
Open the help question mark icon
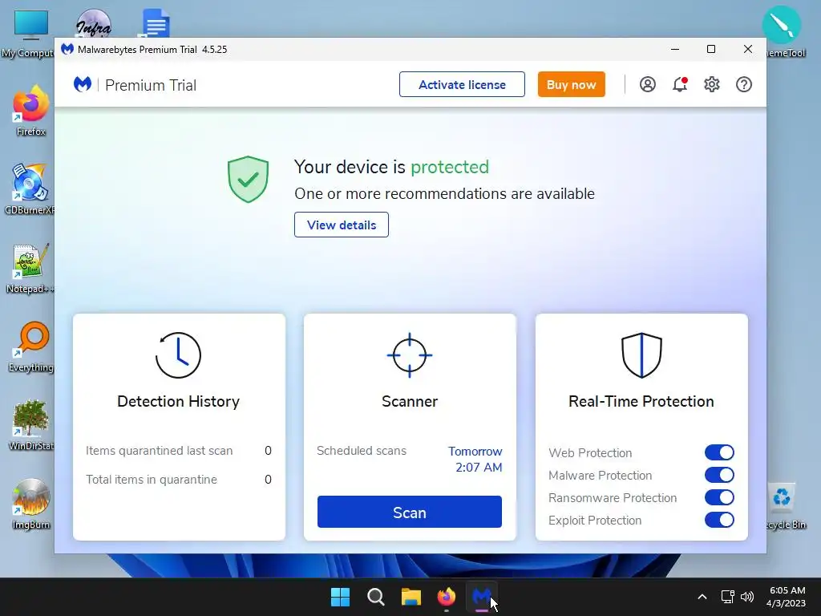tap(744, 84)
